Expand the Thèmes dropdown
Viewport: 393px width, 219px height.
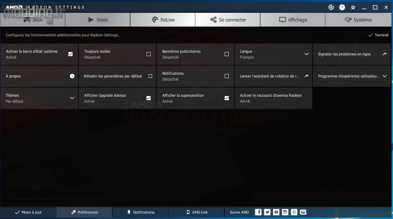[72, 98]
